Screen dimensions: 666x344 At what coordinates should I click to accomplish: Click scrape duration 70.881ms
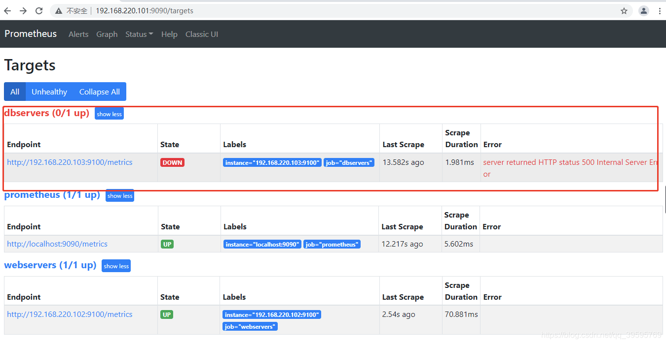(x=461, y=314)
